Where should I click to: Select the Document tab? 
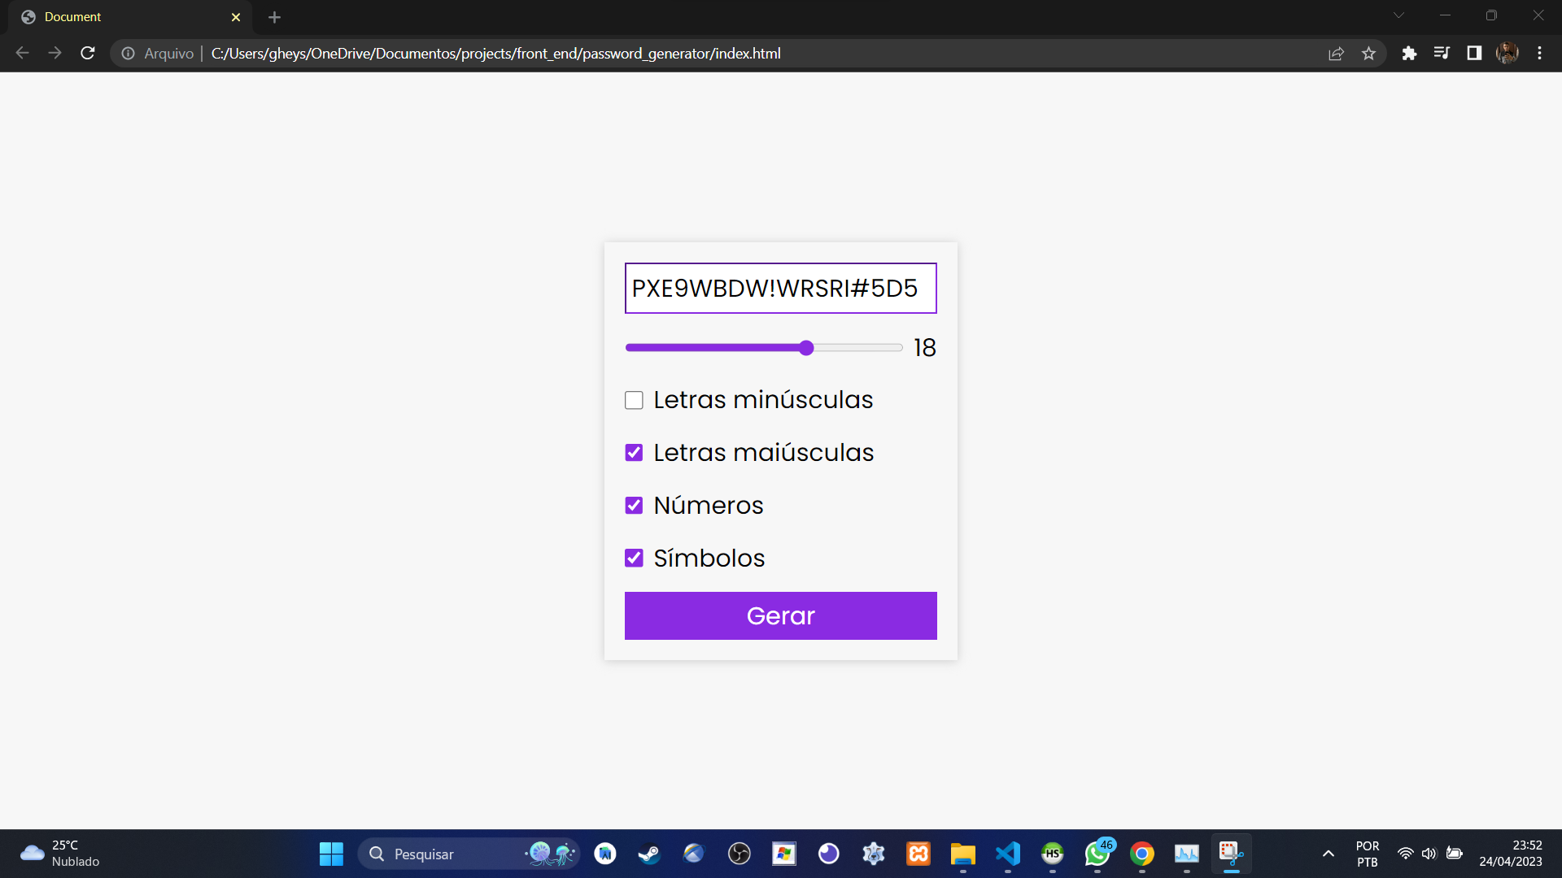122,17
